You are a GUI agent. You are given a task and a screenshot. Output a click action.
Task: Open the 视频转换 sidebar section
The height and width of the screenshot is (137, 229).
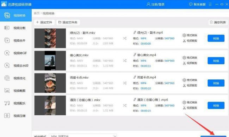(16, 15)
